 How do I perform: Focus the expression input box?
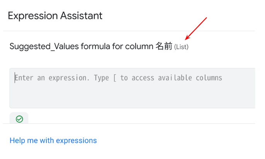132,88
